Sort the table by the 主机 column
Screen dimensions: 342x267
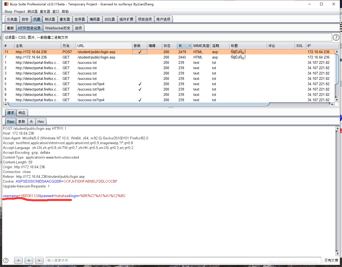coord(38,46)
